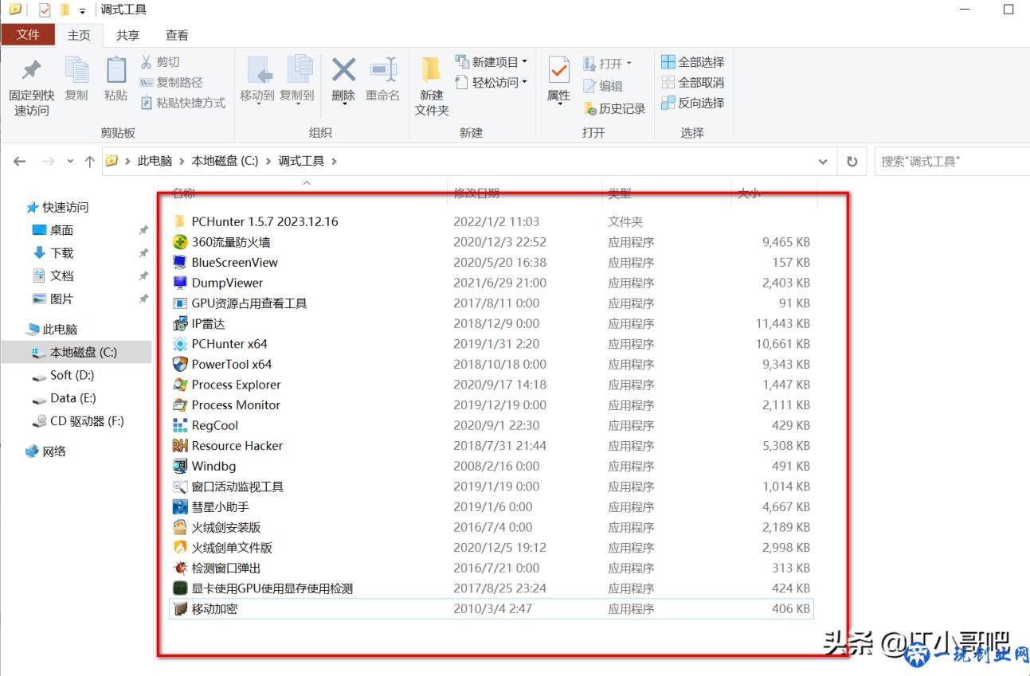Image resolution: width=1030 pixels, height=676 pixels.
Task: Select 本地磁盘 (C:) in navigation pane
Action: click(76, 352)
